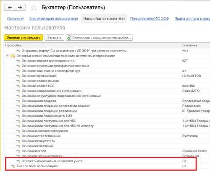Click icon next to Основная единица по классификатору

18,71
